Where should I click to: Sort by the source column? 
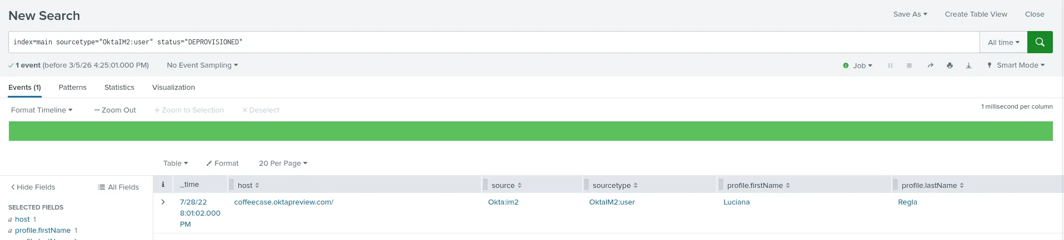(x=519, y=186)
